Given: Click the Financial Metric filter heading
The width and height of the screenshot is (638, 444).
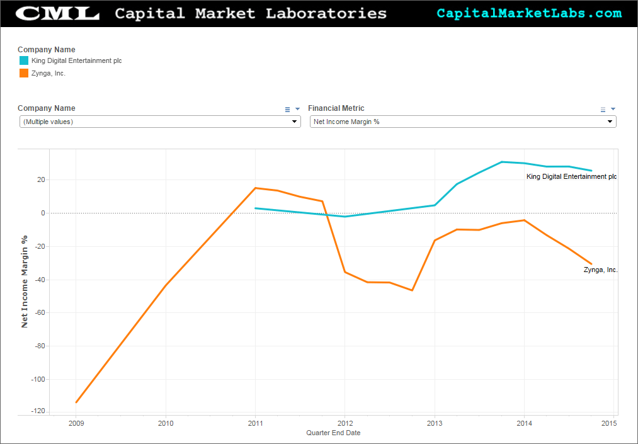Looking at the screenshot, I should coord(336,108).
